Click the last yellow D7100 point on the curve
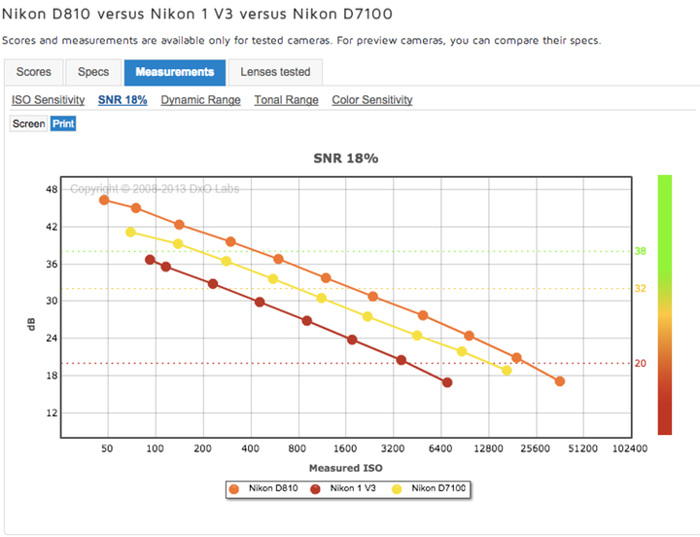The image size is (700, 537). pos(507,371)
